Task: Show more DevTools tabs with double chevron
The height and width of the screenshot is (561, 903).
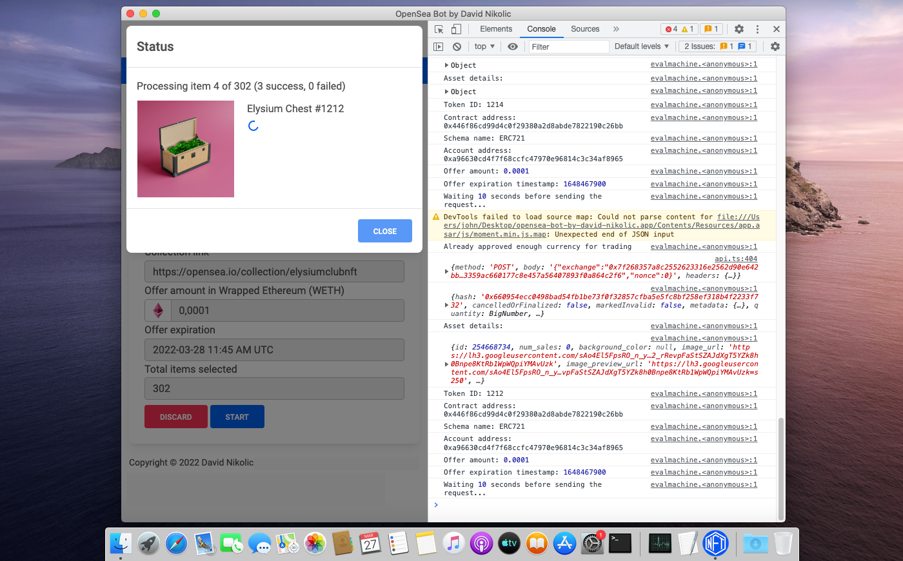Action: pyautogui.click(x=616, y=29)
